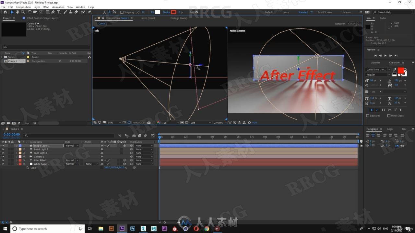Jump to first frame in Preview
The width and height of the screenshot is (415, 233).
375,56
